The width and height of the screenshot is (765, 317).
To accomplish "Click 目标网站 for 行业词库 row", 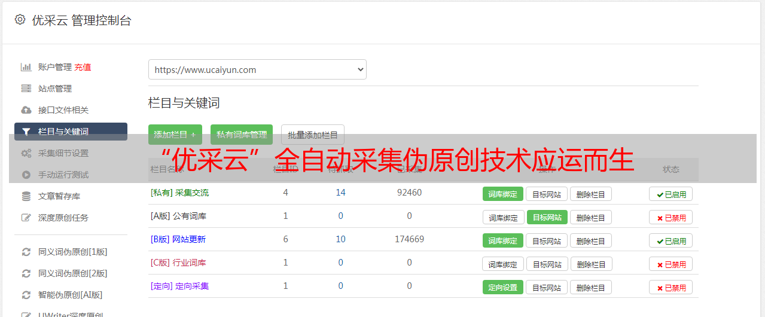I will point(547,264).
